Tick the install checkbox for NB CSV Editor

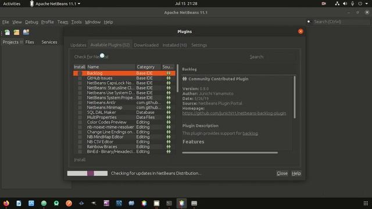tap(80, 142)
